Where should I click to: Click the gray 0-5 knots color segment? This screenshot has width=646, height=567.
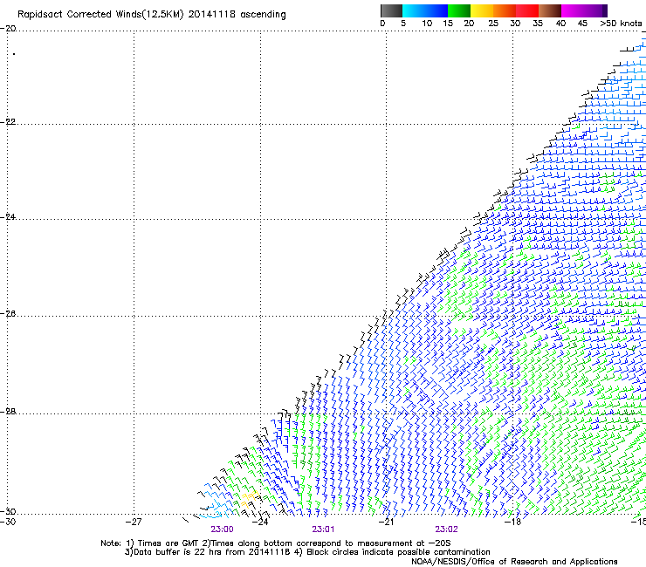click(391, 10)
